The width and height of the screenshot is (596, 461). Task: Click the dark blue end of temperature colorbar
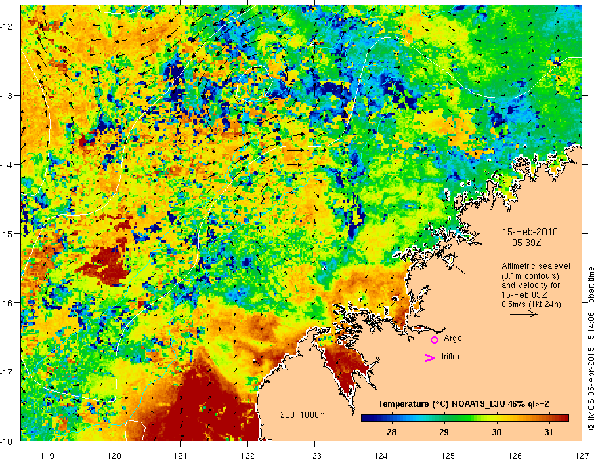[x=366, y=418]
